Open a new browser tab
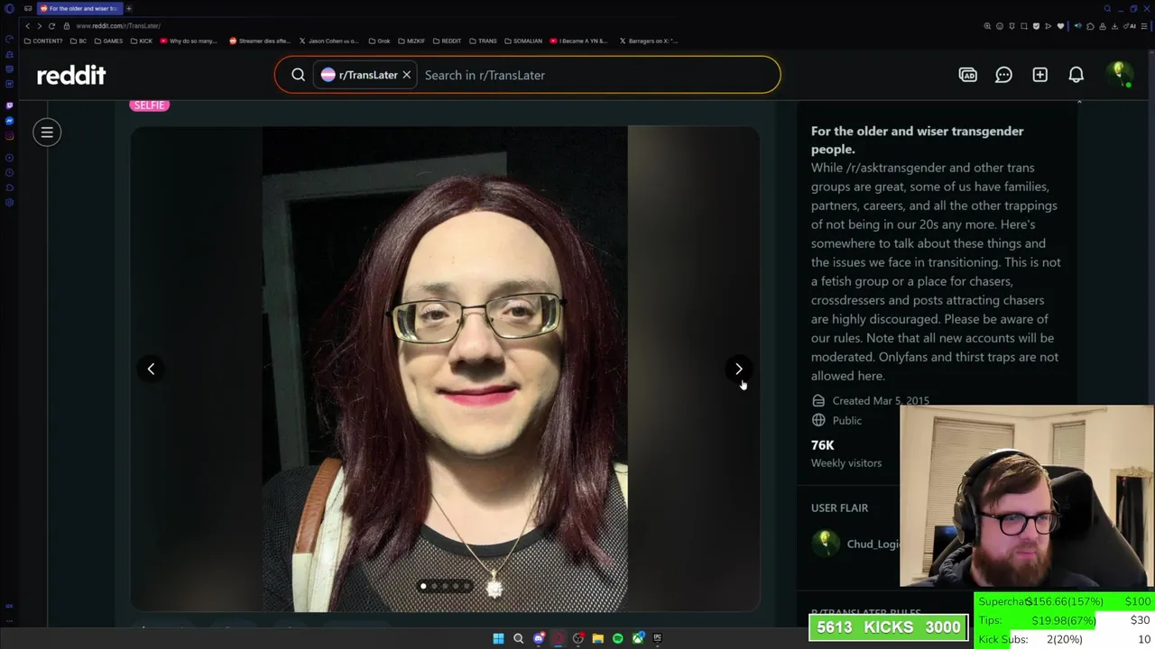The width and height of the screenshot is (1155, 649). click(x=128, y=8)
